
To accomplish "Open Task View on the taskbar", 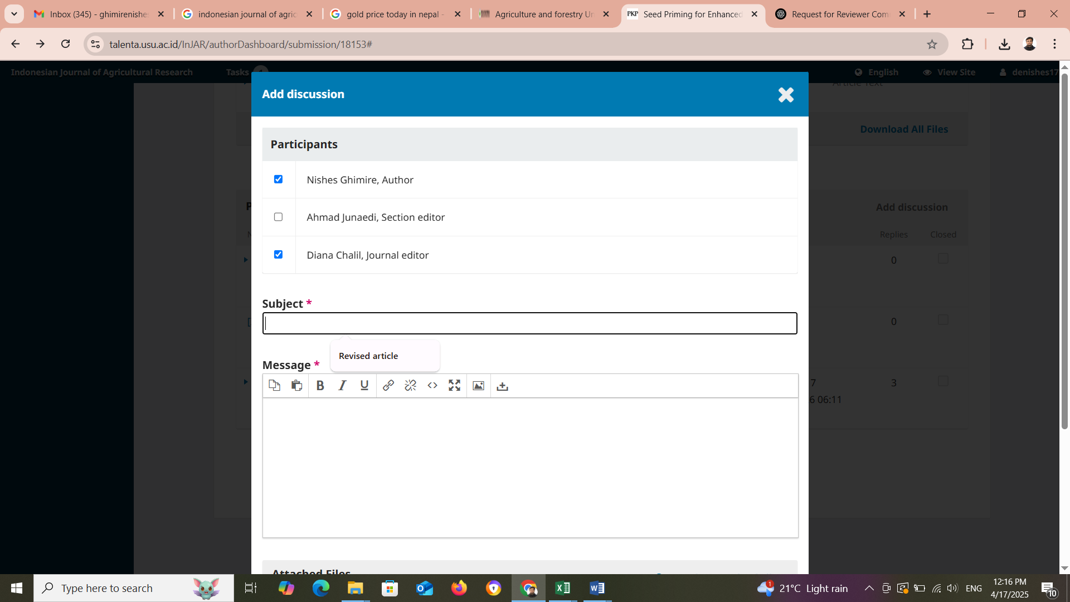I will click(251, 588).
